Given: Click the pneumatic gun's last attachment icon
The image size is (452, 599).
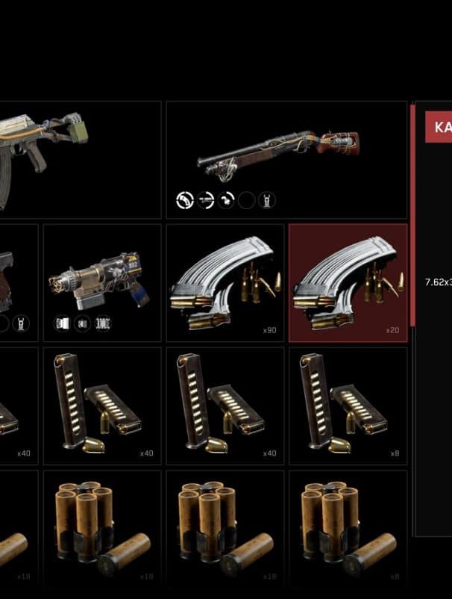Looking at the screenshot, I should click(103, 324).
